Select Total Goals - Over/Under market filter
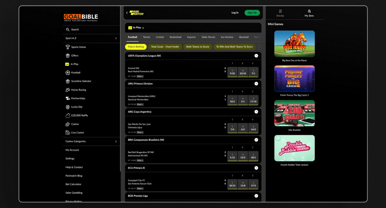Screen dimensions: 386x208 tap(165, 47)
